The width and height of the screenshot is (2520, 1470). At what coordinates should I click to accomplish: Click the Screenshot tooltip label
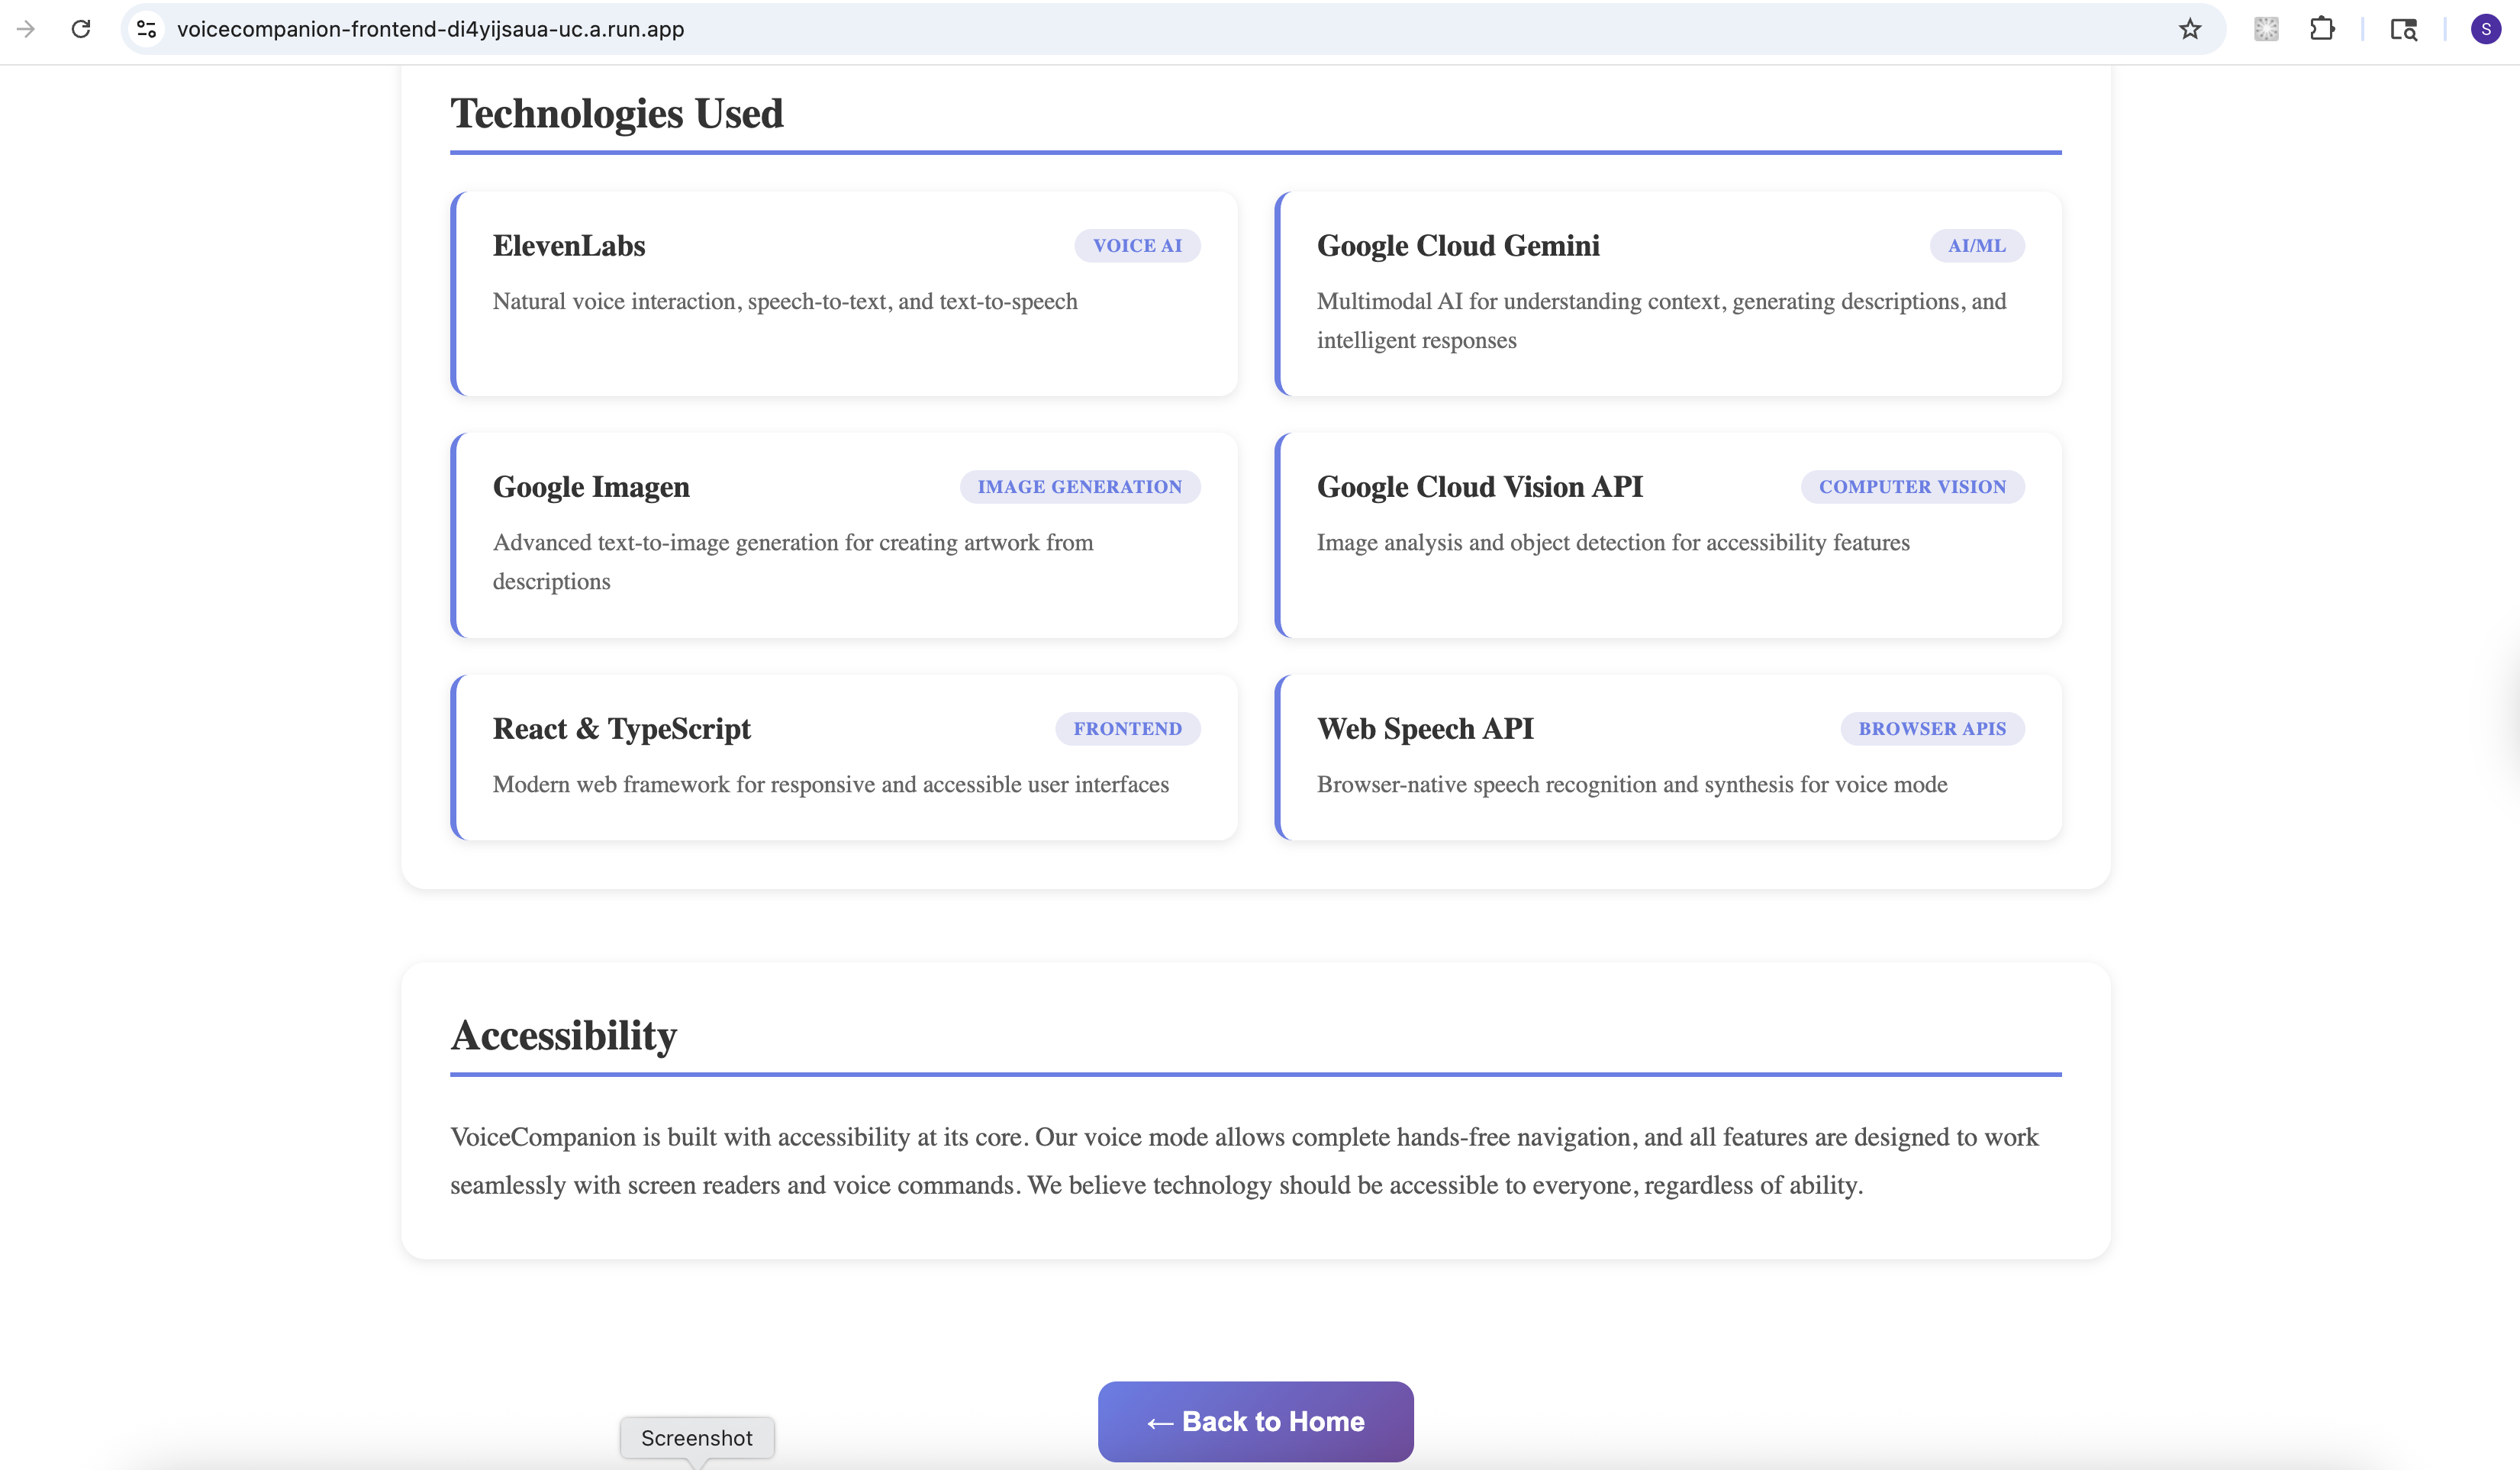click(696, 1438)
